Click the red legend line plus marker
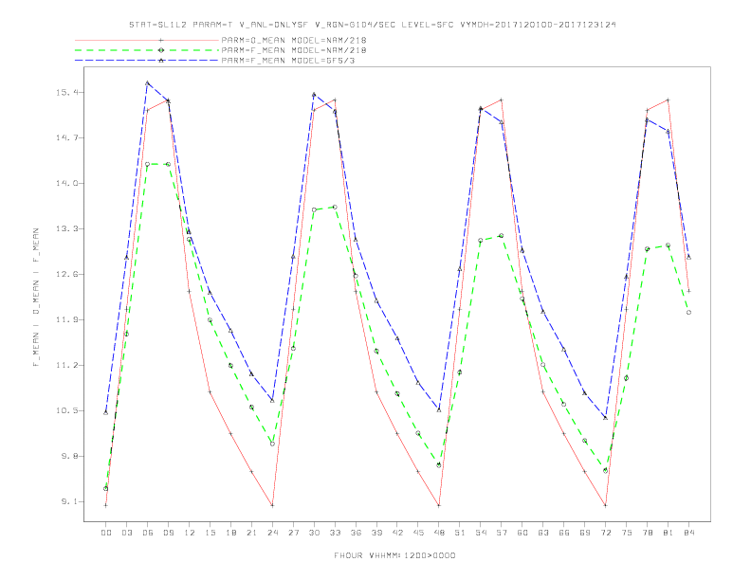The image size is (751, 580). pyautogui.click(x=161, y=40)
